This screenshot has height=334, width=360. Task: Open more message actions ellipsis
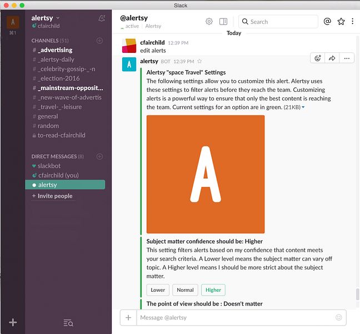pyautogui.click(x=347, y=58)
